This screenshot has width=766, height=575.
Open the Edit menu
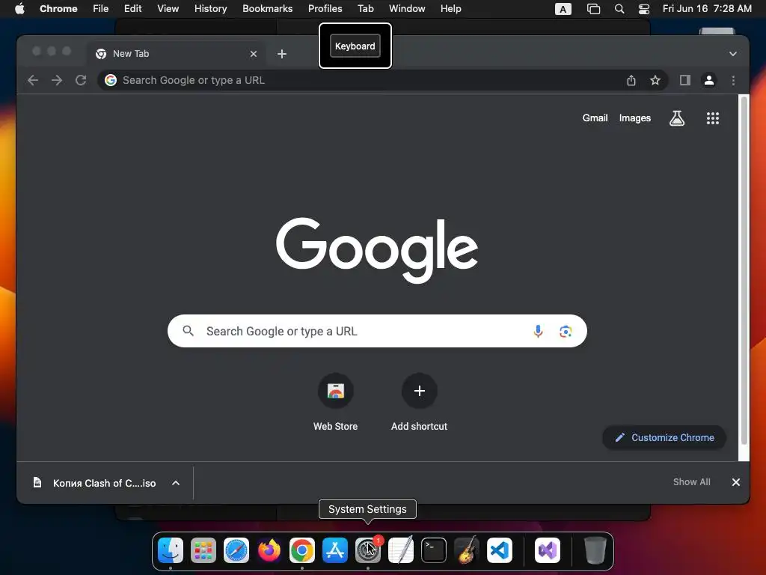tap(133, 8)
